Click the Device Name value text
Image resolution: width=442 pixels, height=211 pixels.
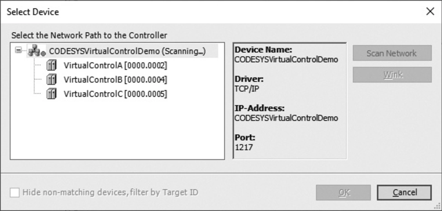pyautogui.click(x=286, y=59)
